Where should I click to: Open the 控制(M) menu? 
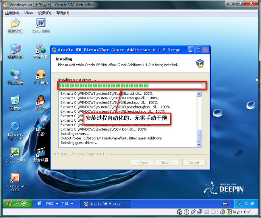point(12,13)
